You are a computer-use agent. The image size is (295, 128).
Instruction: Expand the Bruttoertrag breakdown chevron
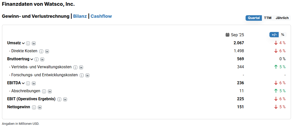[32, 59]
